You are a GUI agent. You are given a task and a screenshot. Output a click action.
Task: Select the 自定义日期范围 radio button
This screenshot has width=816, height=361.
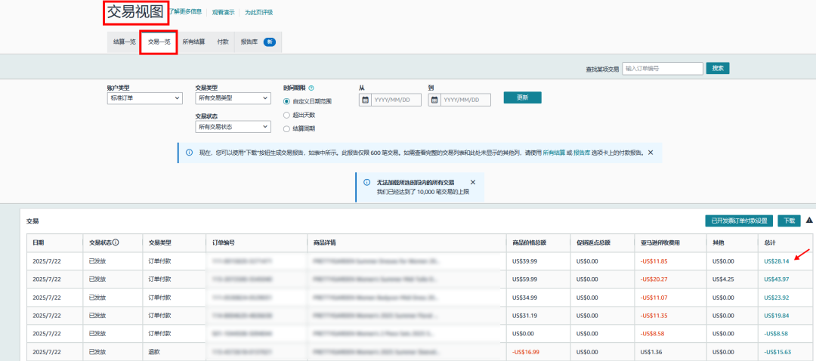[287, 101]
